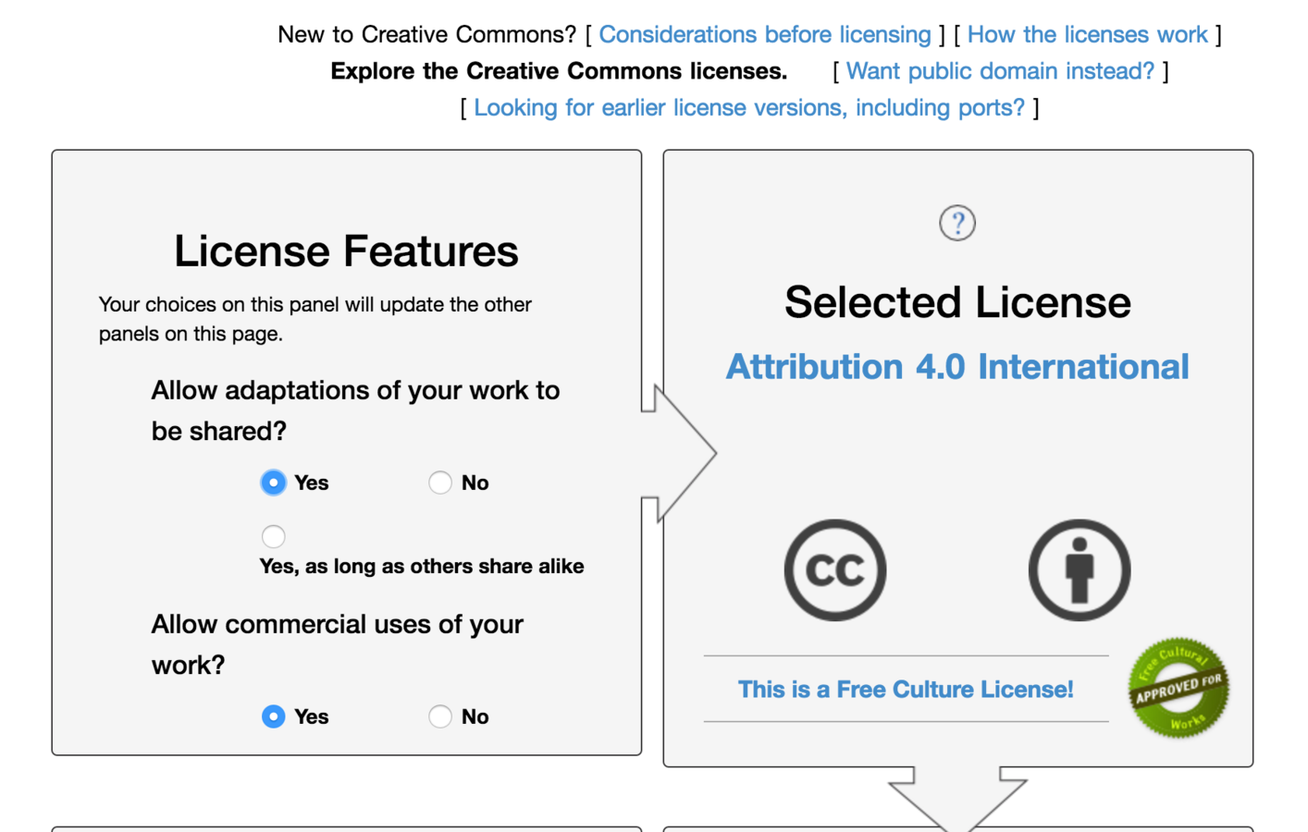Select Yes for allowing commercial uses
Screen dimensions: 1308x832
click(x=273, y=716)
